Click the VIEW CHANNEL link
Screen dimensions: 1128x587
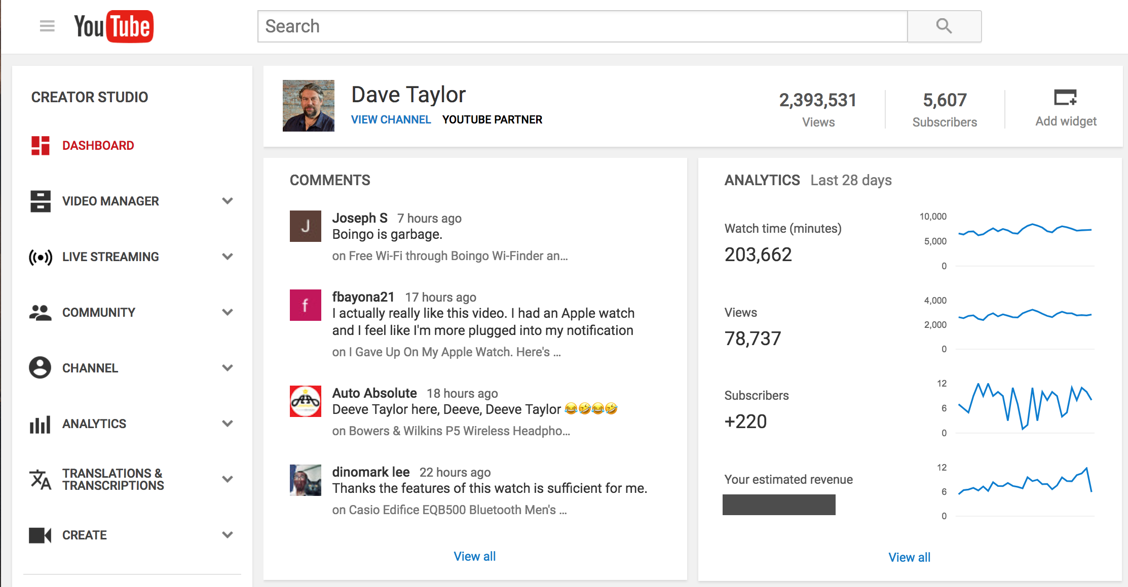tap(391, 120)
